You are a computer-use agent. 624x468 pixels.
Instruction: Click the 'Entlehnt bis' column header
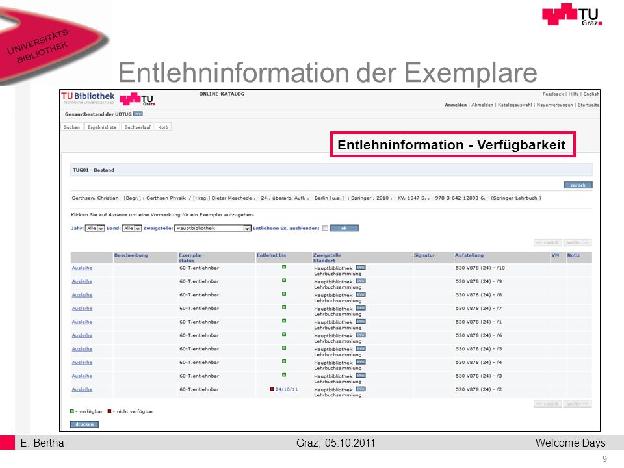[x=271, y=255]
